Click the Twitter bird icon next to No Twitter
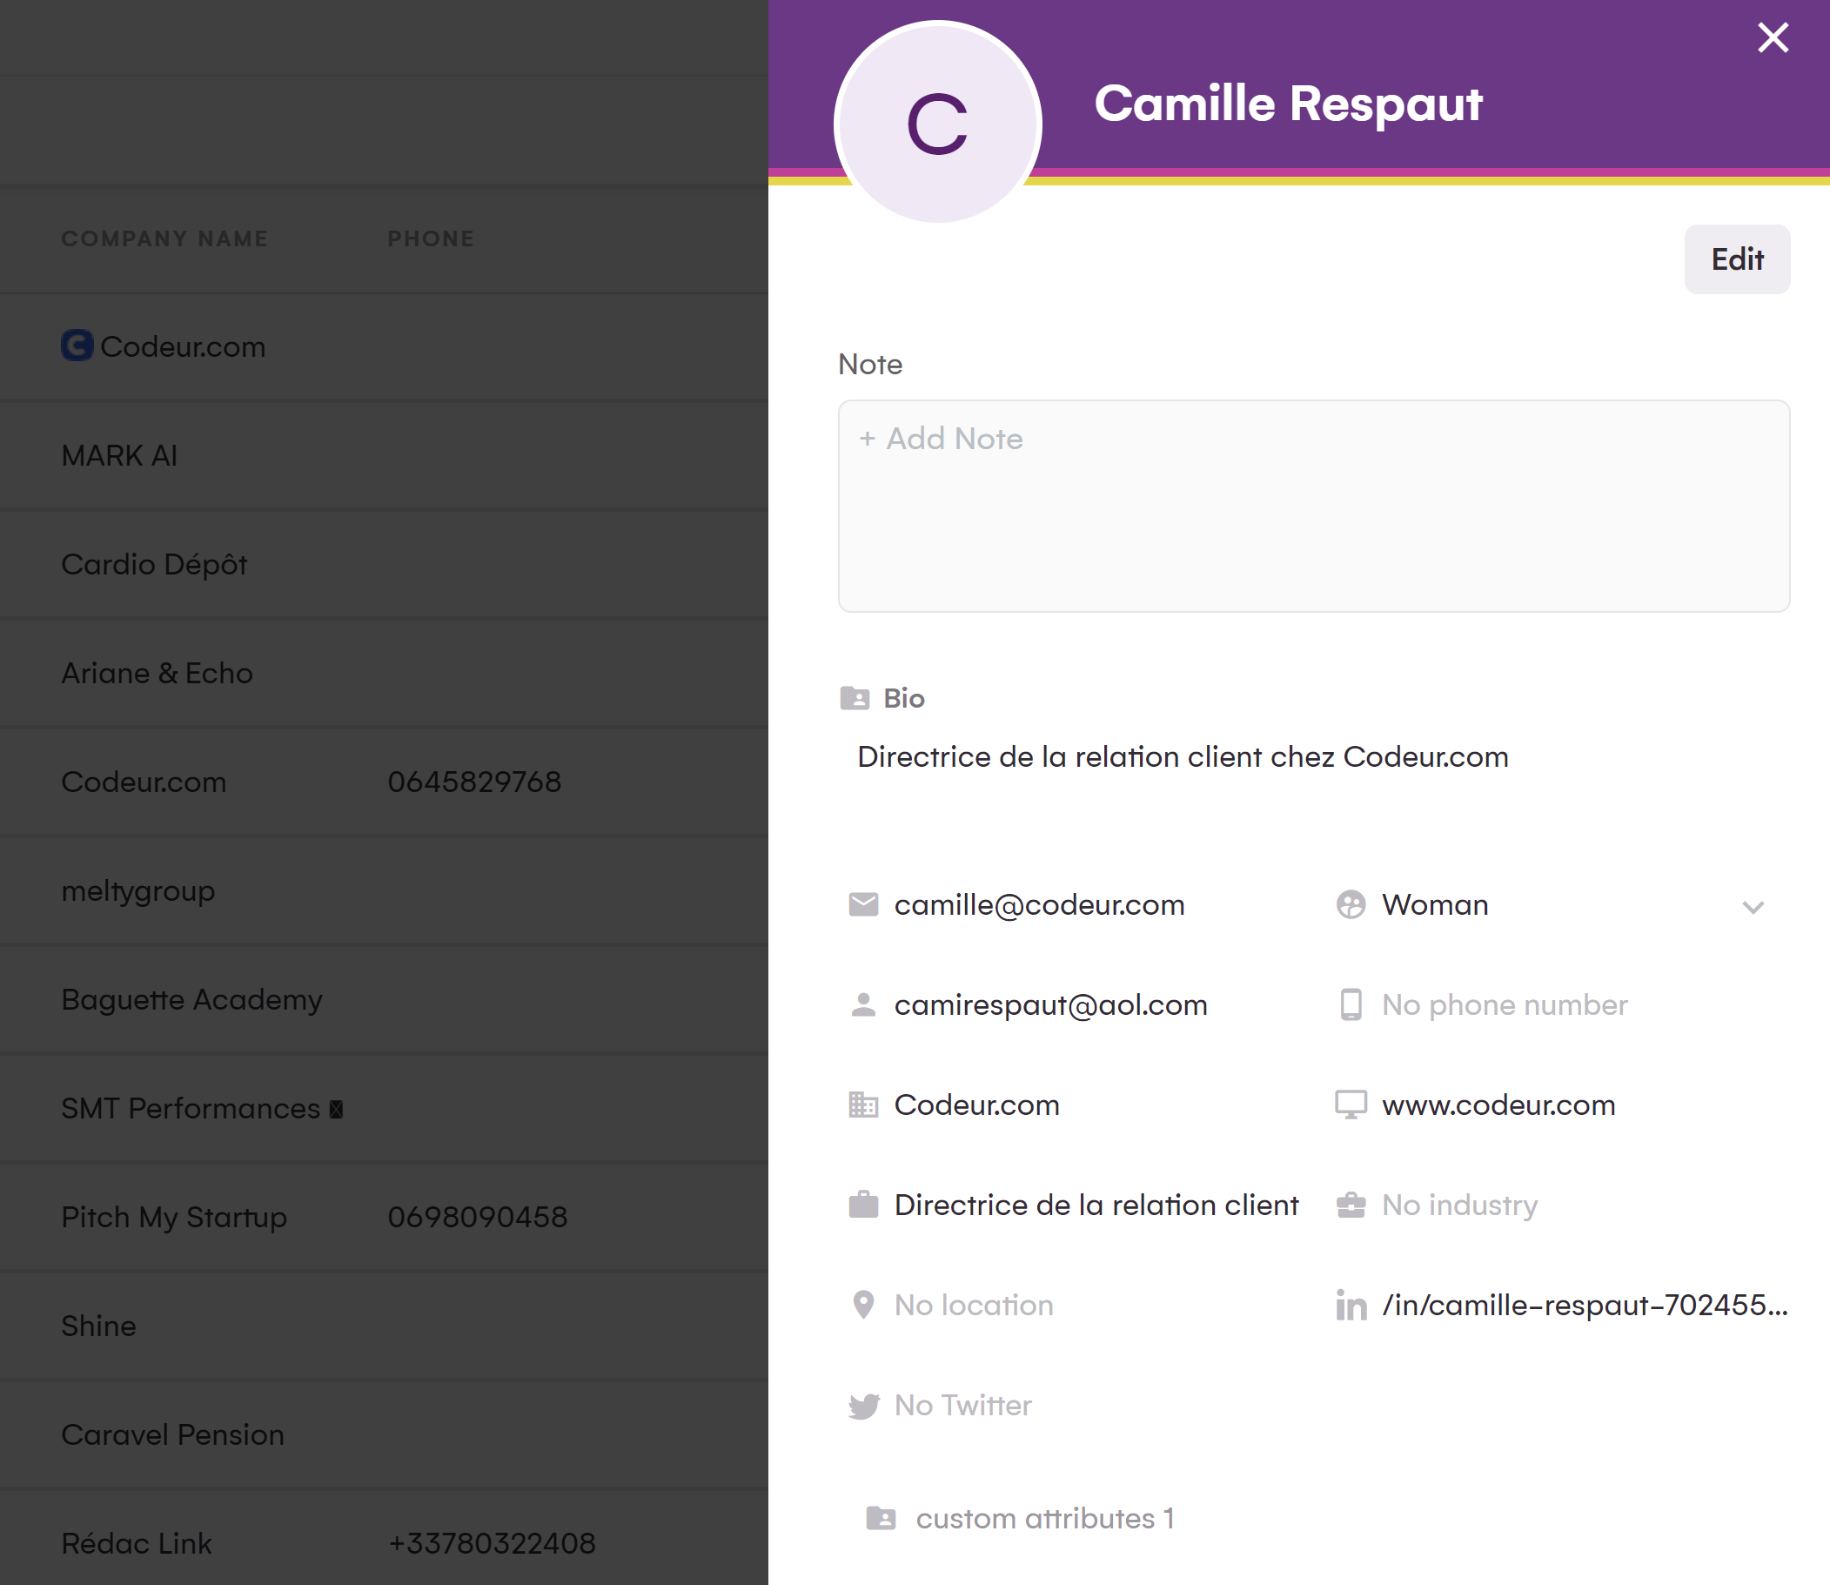 864,1405
